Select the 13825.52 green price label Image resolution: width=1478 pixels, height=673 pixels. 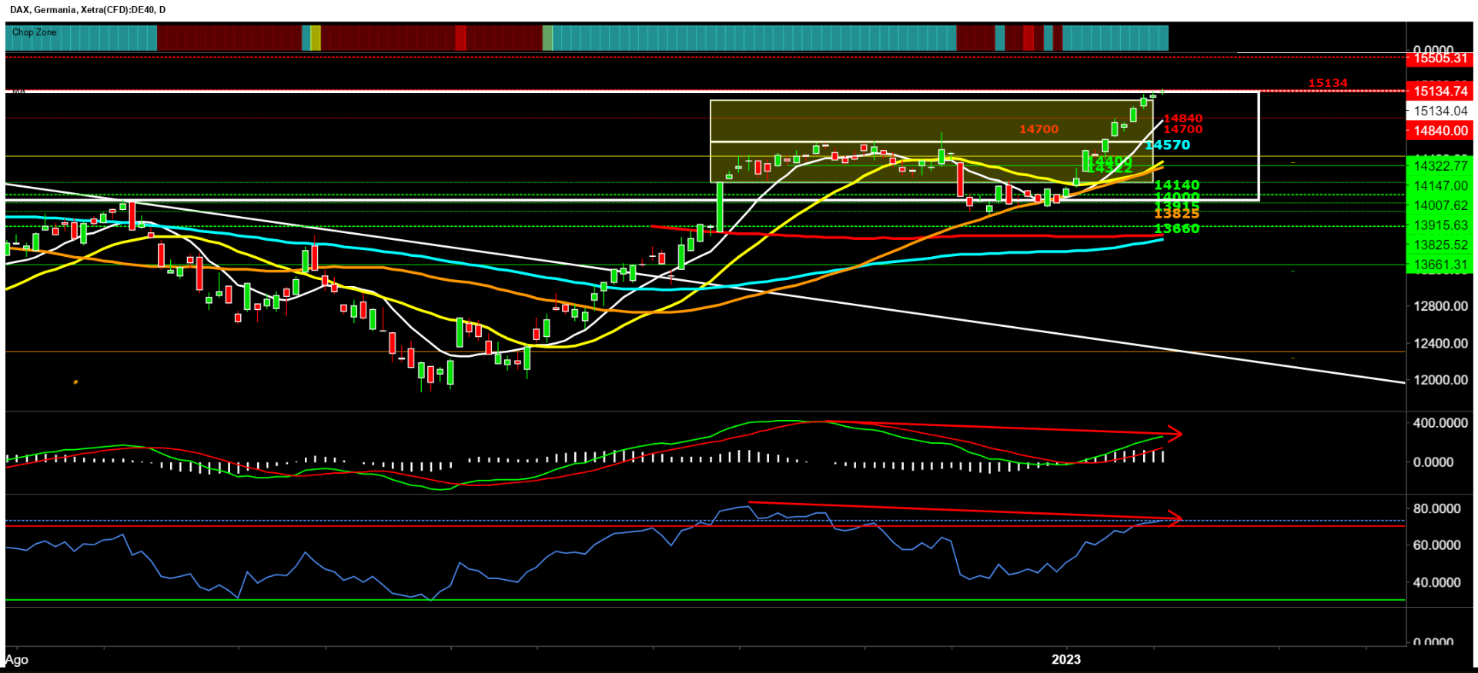[1440, 245]
